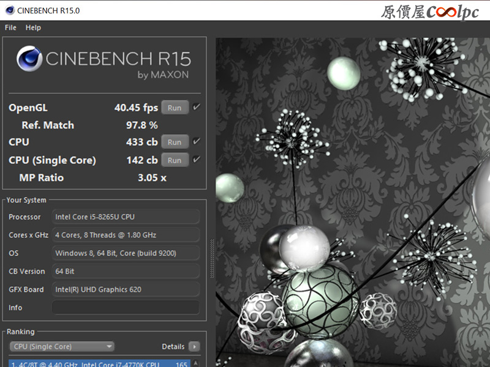Click the Your System group heading
Viewport: 490px width, 367px height.
[x=26, y=200]
